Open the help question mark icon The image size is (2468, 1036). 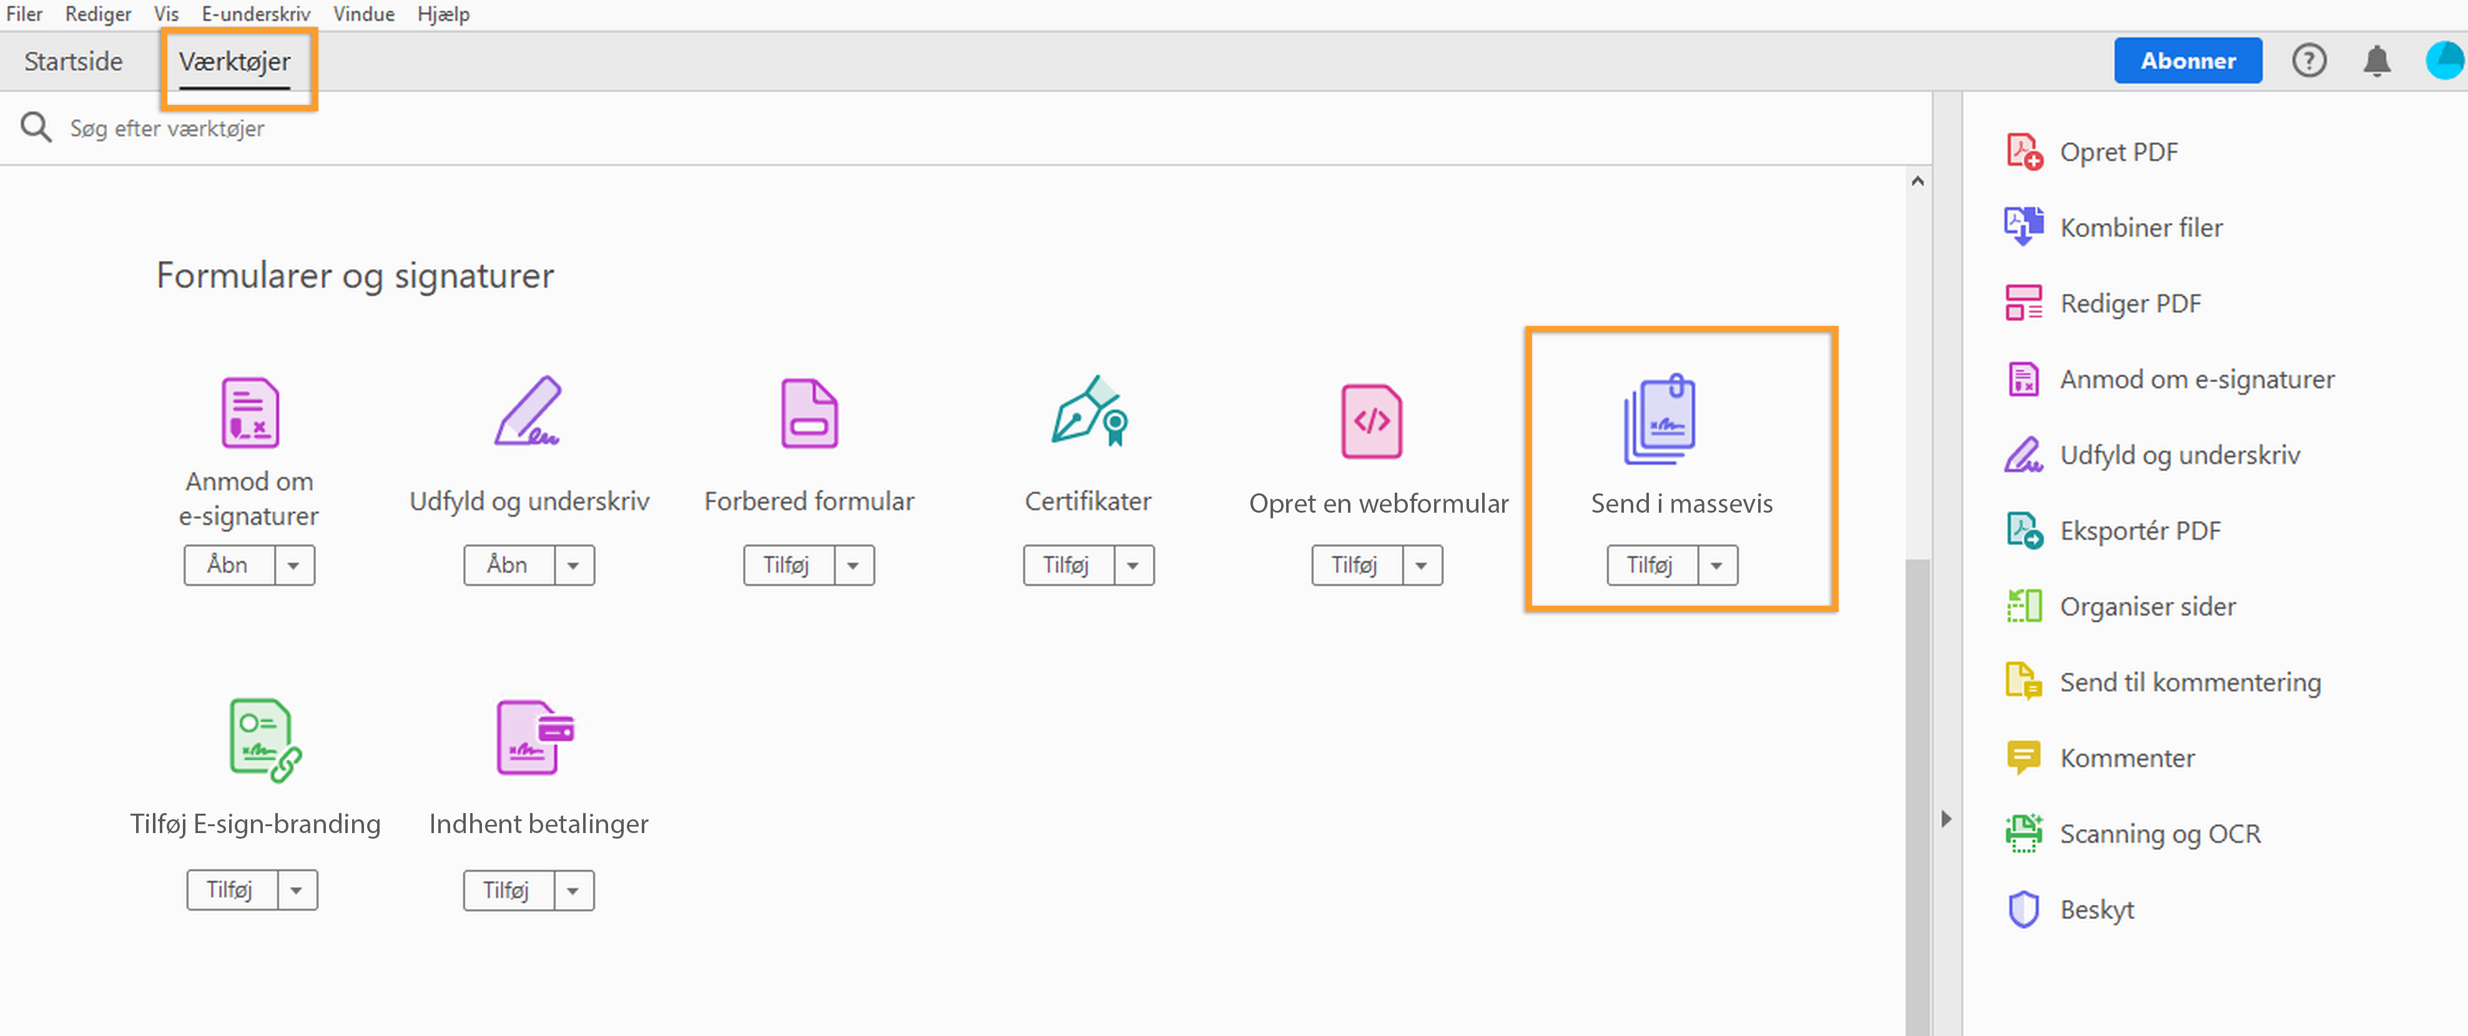pos(2308,61)
